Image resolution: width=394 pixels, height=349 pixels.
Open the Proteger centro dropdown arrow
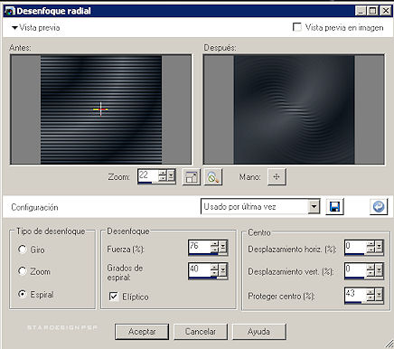tap(379, 295)
